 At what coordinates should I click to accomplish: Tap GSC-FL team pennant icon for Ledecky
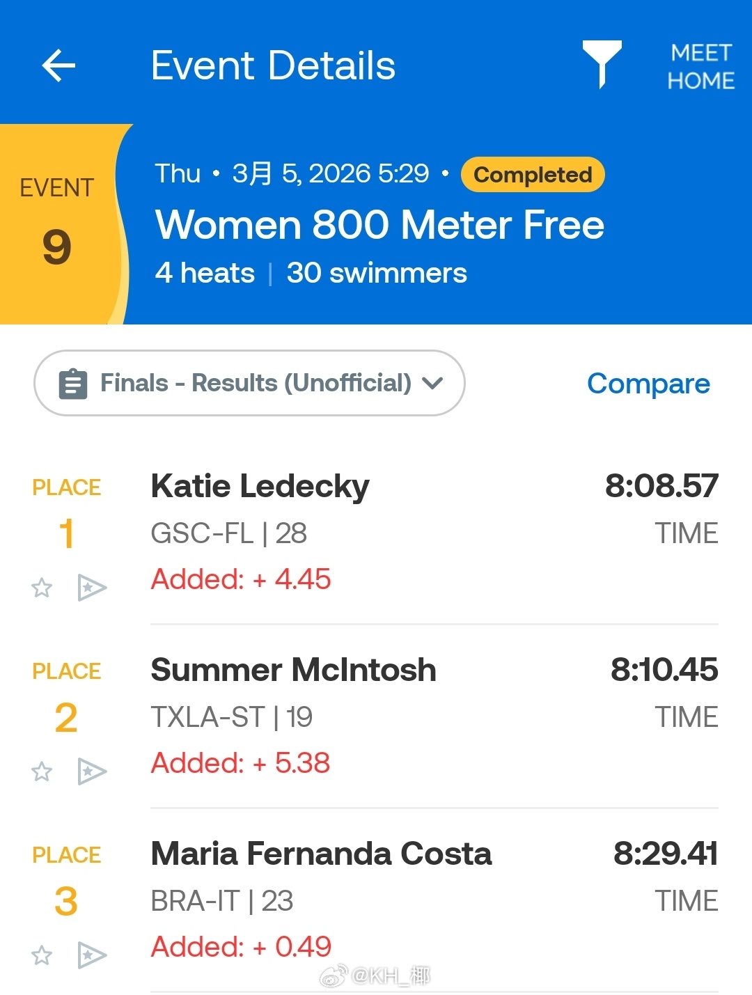point(91,588)
